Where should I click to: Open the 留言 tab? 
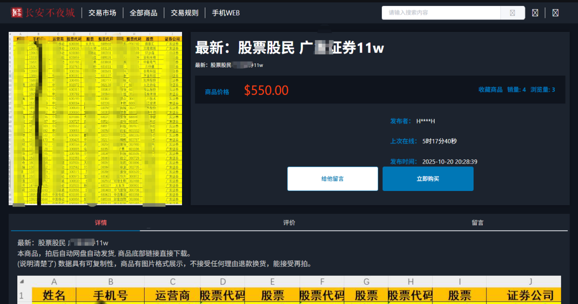(478, 223)
